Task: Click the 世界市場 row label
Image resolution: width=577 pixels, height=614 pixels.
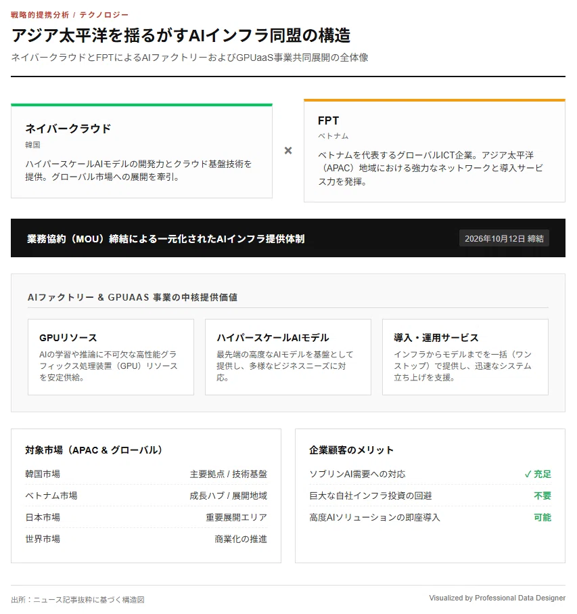Action: [43, 539]
